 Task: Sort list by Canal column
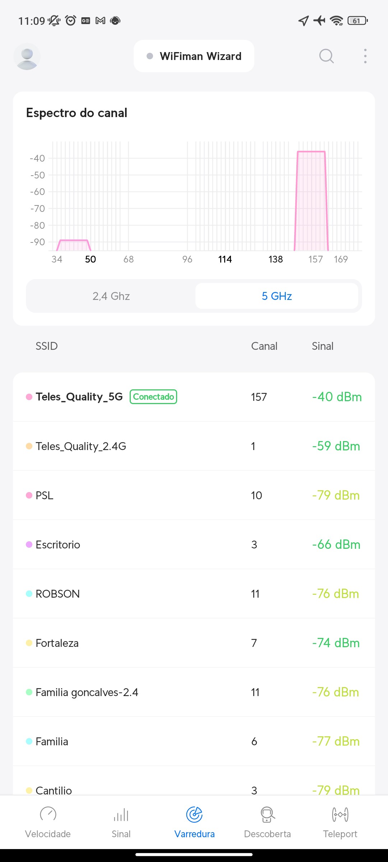[x=264, y=346]
